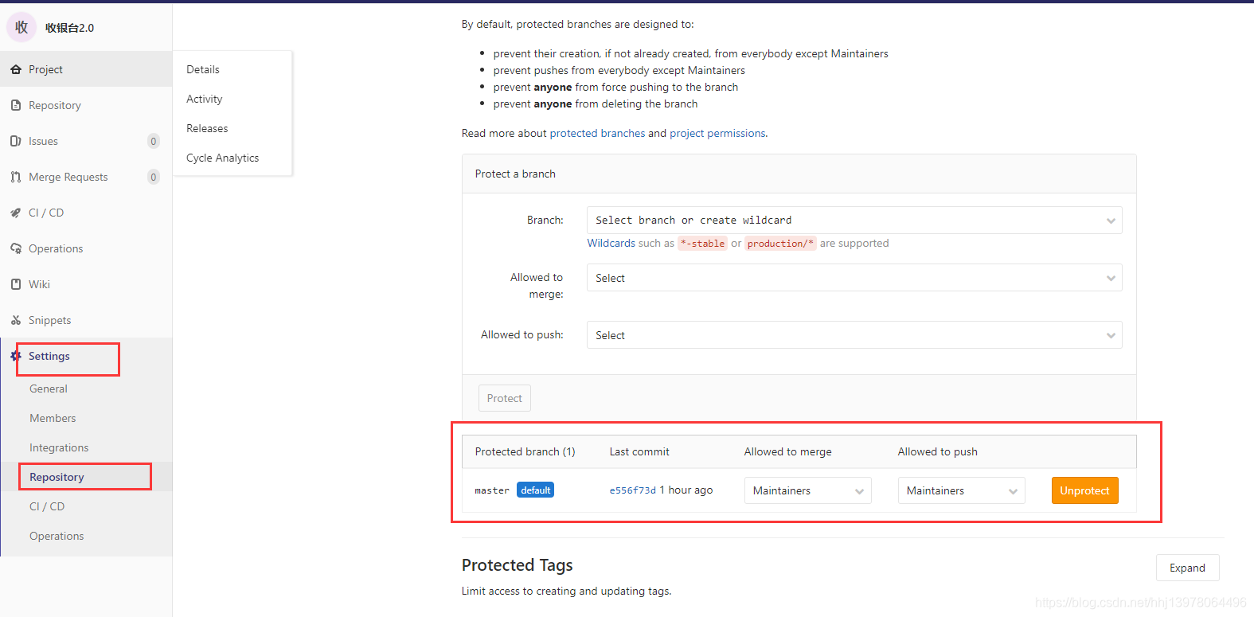Image resolution: width=1254 pixels, height=617 pixels.
Task: Follow the protected branches link
Action: (x=597, y=134)
